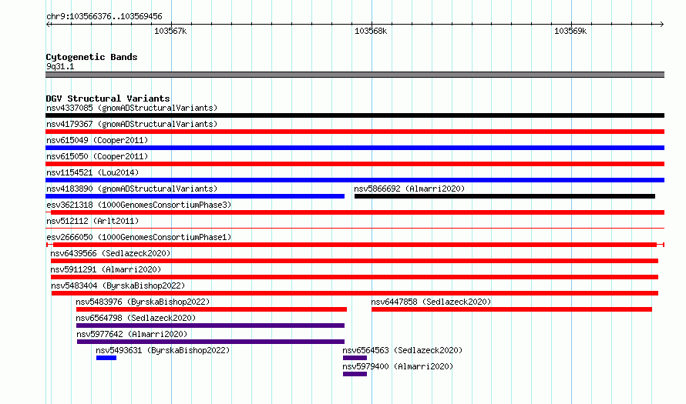The width and height of the screenshot is (686, 404).
Task: Click the black bar for nsv4337085
Action: pyautogui.click(x=355, y=115)
